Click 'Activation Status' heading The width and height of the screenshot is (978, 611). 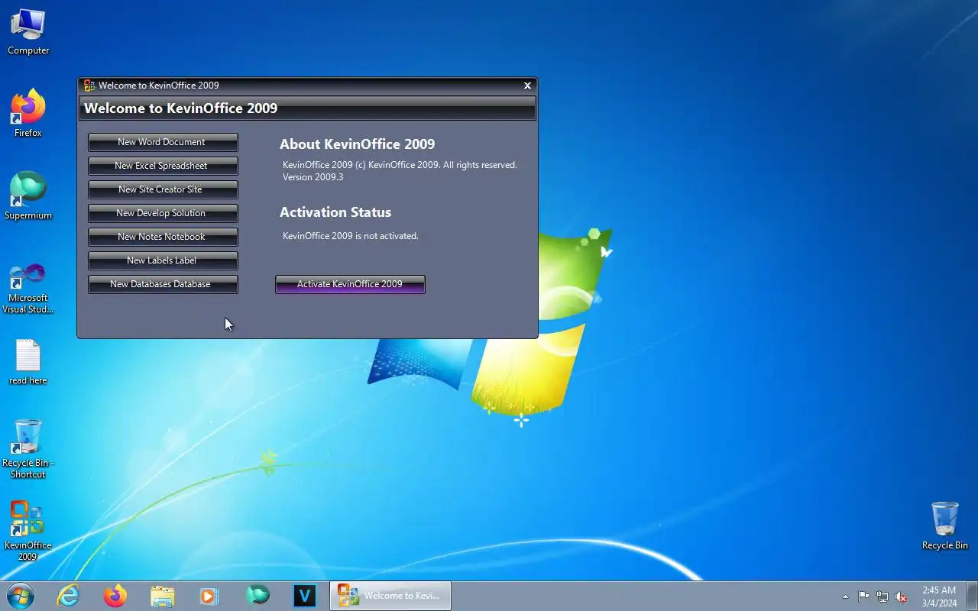(335, 212)
